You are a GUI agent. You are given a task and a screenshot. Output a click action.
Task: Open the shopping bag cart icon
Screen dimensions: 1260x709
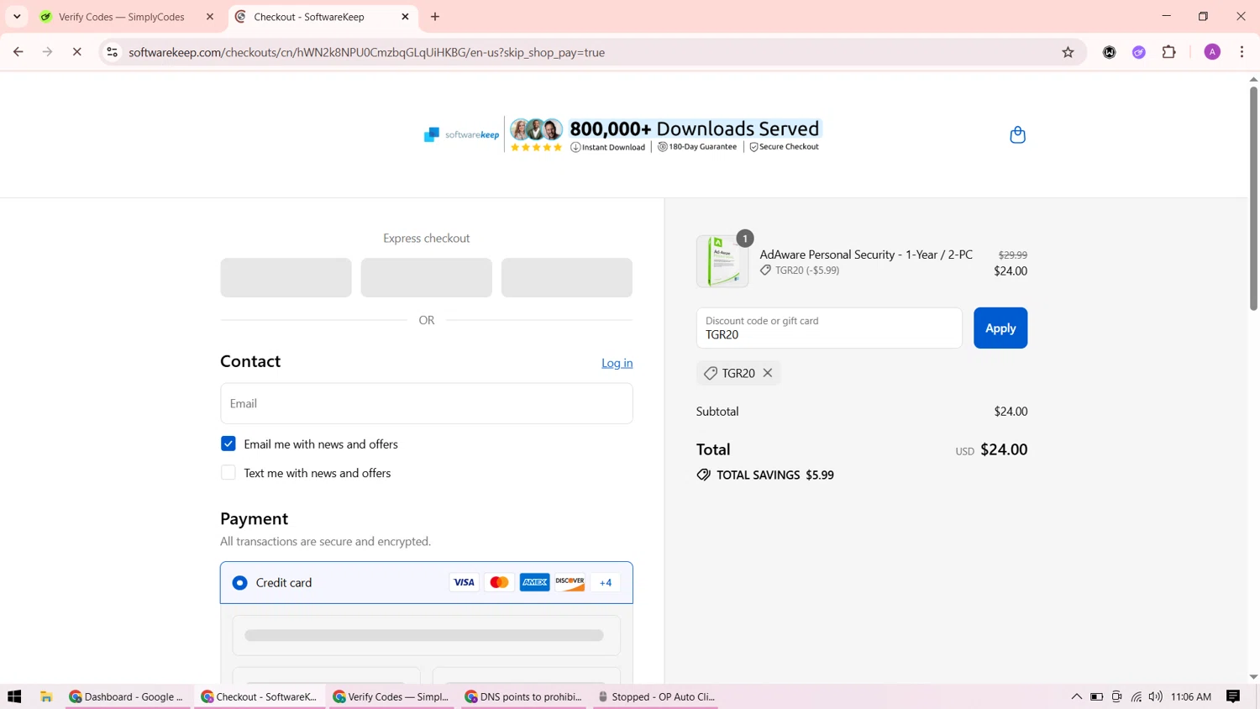1017,135
